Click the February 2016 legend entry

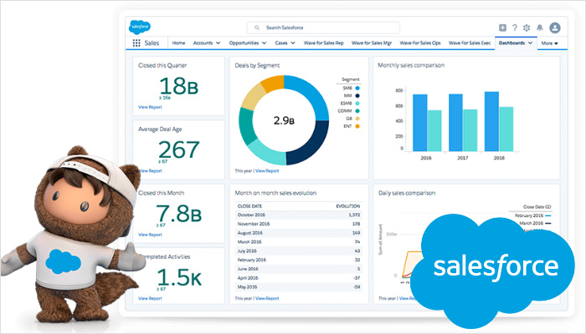(x=533, y=215)
